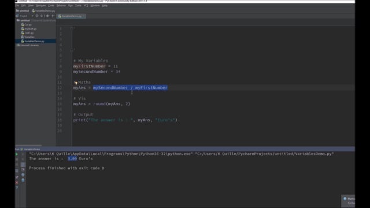The width and height of the screenshot is (370, 208).
Task: Click the collapse all icon in Project panel
Action: pyautogui.click(x=42, y=16)
